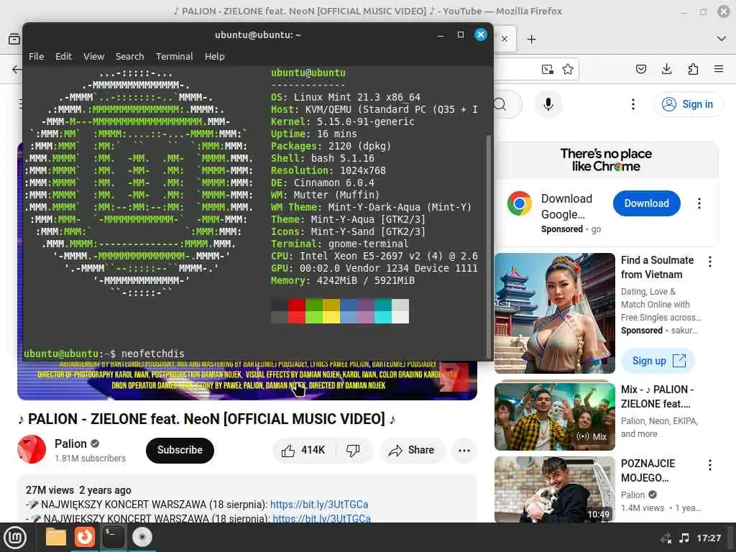Open a new Firefox tab
This screenshot has width=736, height=552.
[531, 40]
